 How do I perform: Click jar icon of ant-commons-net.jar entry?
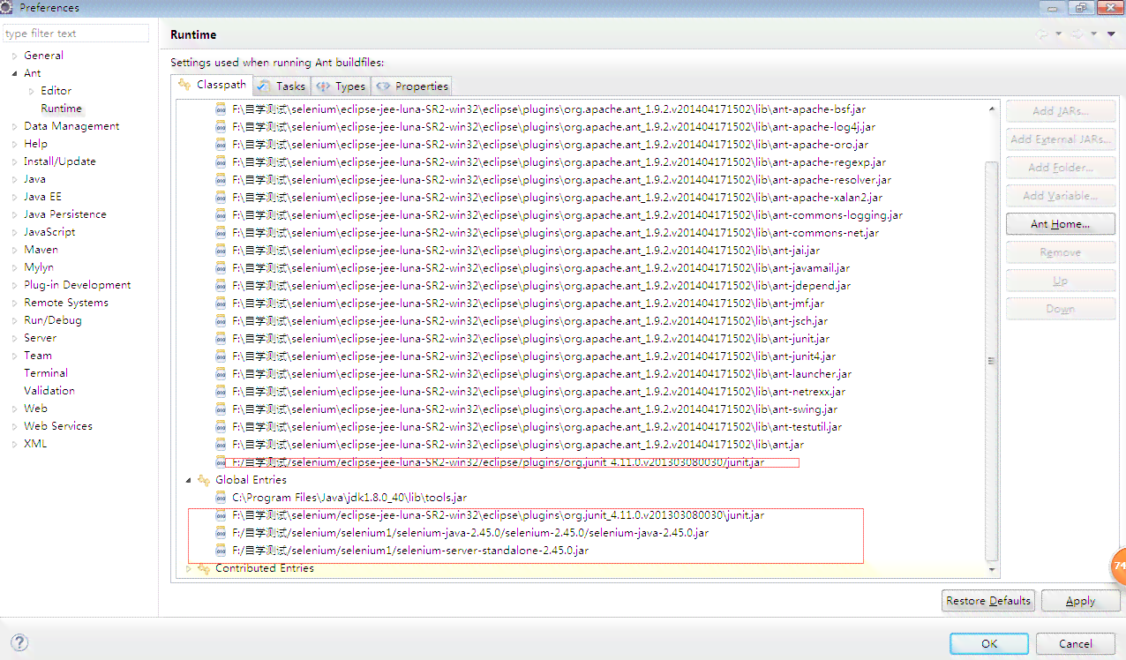tap(221, 233)
